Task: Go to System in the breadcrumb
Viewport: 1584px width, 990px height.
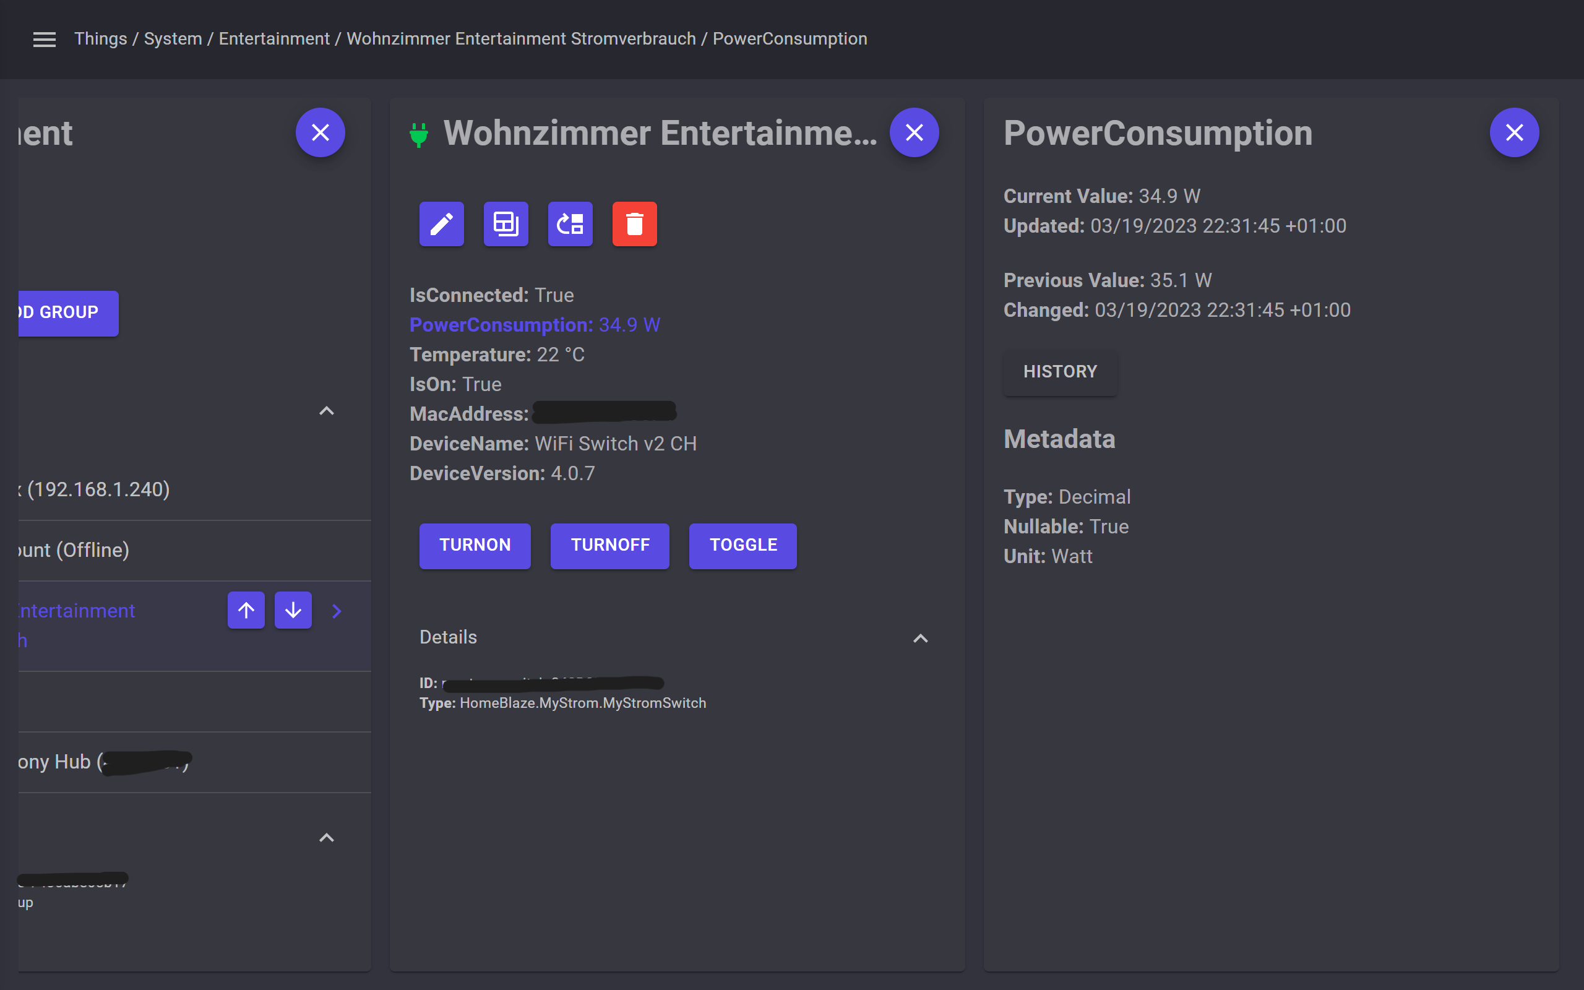Action: tap(173, 38)
